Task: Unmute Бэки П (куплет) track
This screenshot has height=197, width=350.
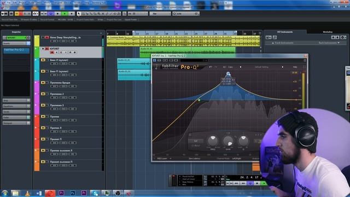Action: pos(43,71)
